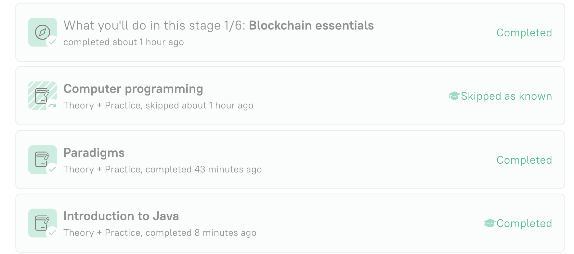Viewport: 574px width, 254px height.
Task: Open the Computer programming topic
Action: [133, 89]
